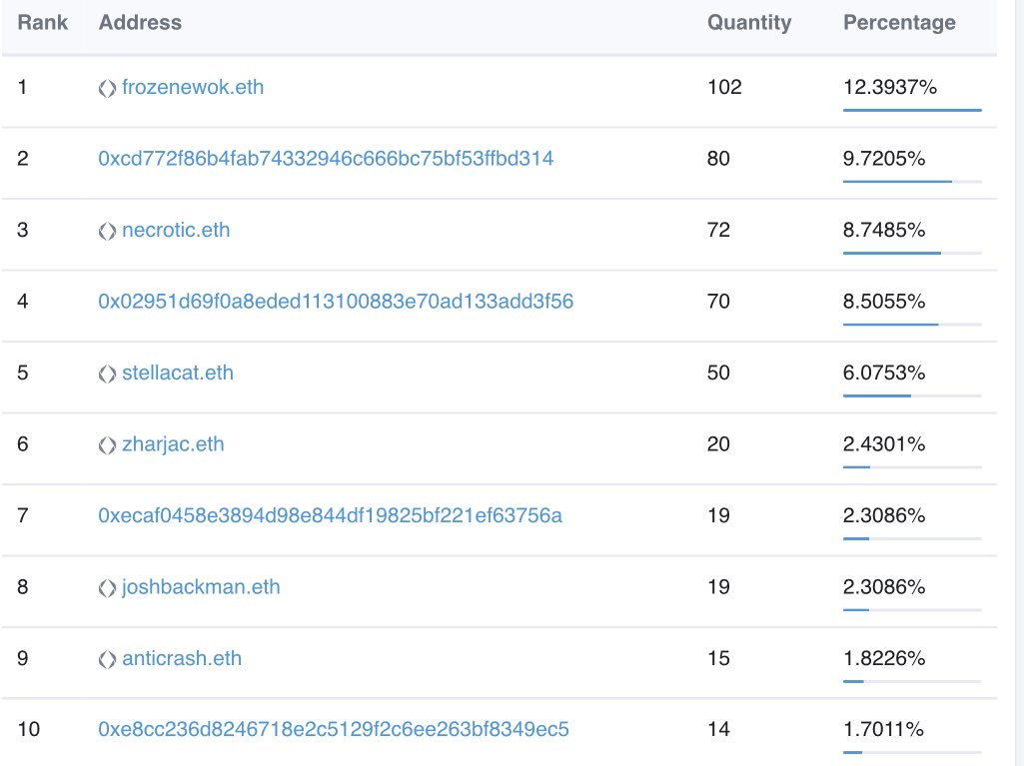Select percentage text 6.0753%
Viewport: 1024px width, 766px height.
click(x=884, y=373)
